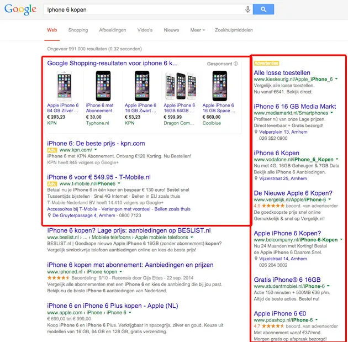Open the Meer dropdown menu
This screenshot has width=348, height=342.
(197, 30)
